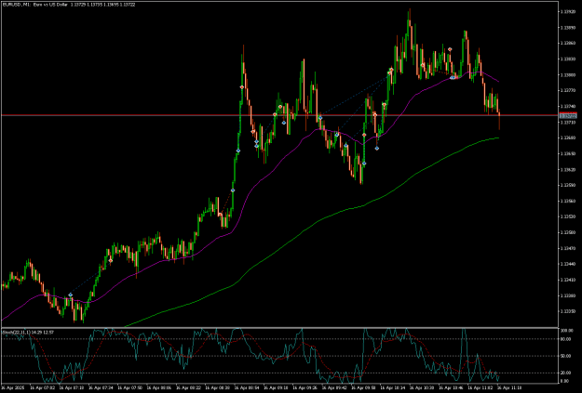Click the '16 Apr 2025' time axis label
The width and height of the screenshot is (582, 393).
click(x=12, y=387)
